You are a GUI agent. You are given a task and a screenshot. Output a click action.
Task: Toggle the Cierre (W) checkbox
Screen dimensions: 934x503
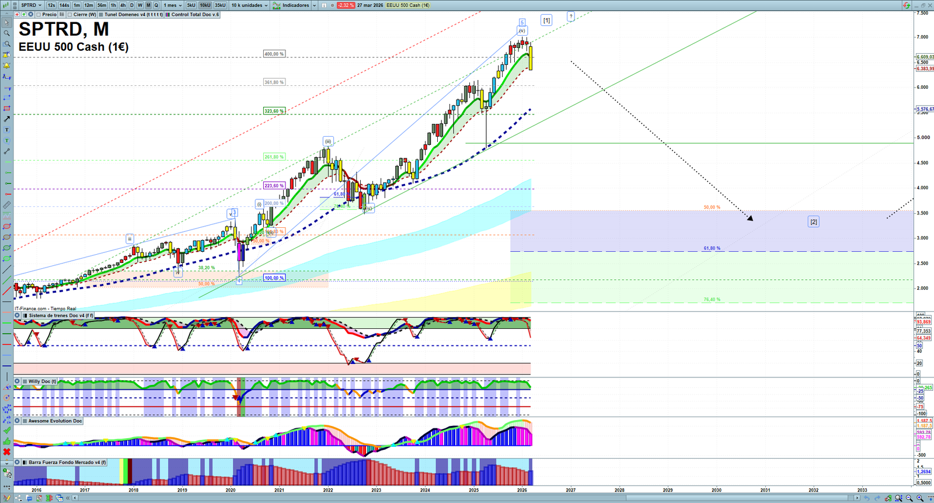tap(70, 15)
